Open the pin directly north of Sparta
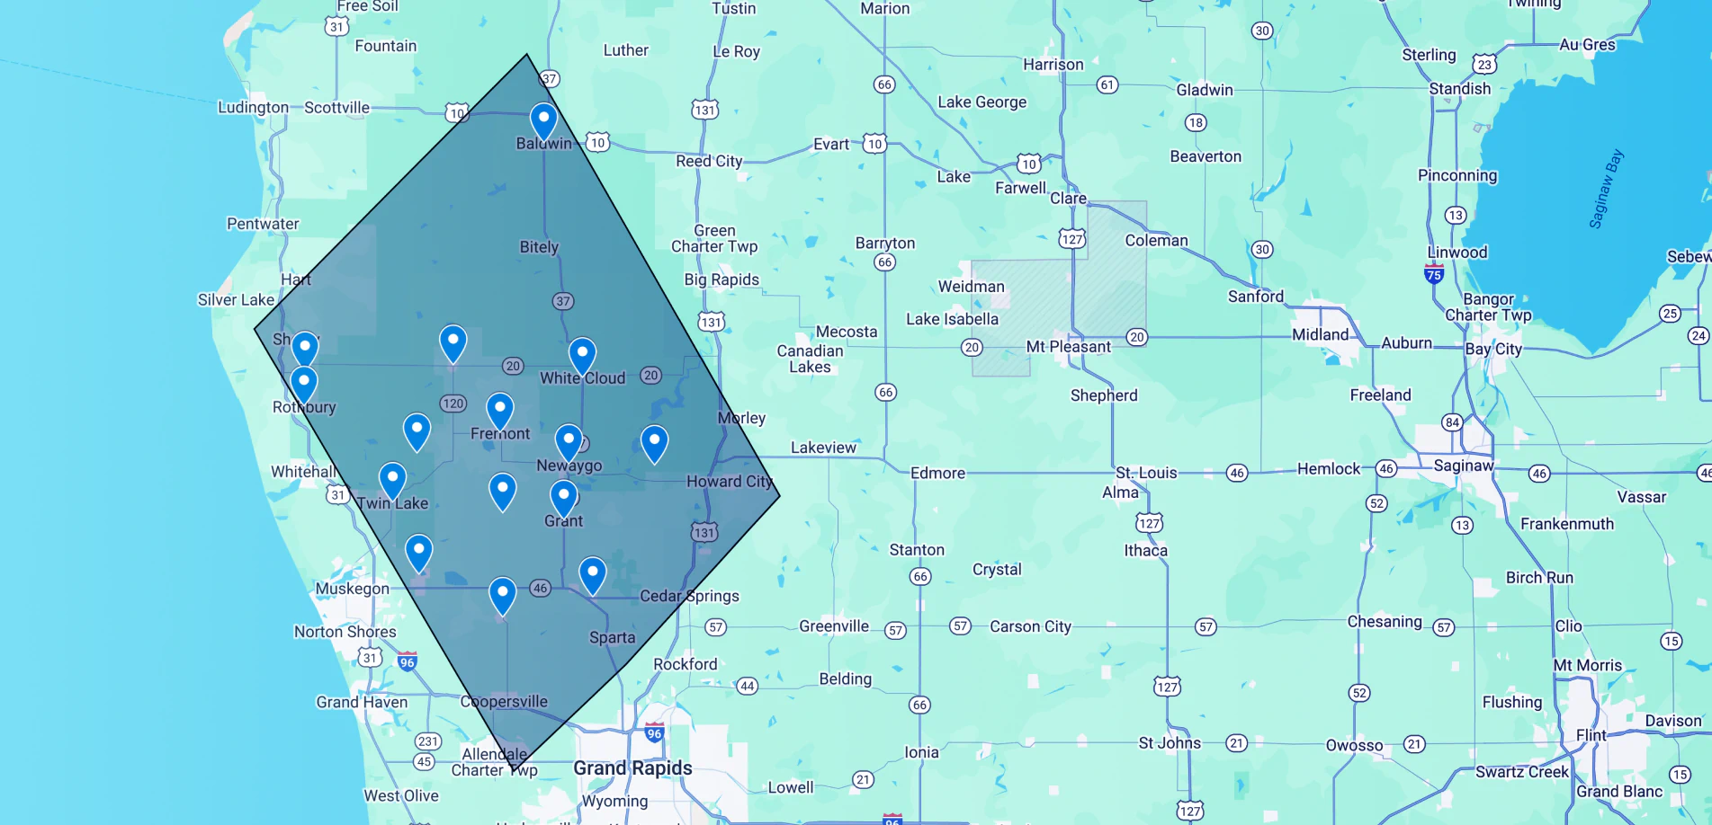Image resolution: width=1712 pixels, height=825 pixels. pos(592,574)
